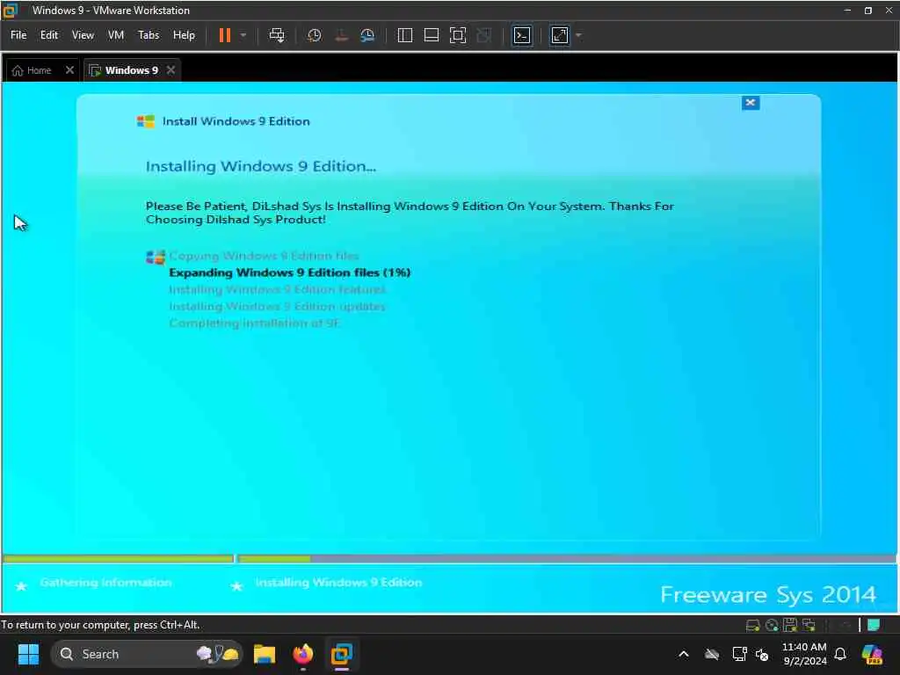Open the Windows Start menu

click(28, 654)
